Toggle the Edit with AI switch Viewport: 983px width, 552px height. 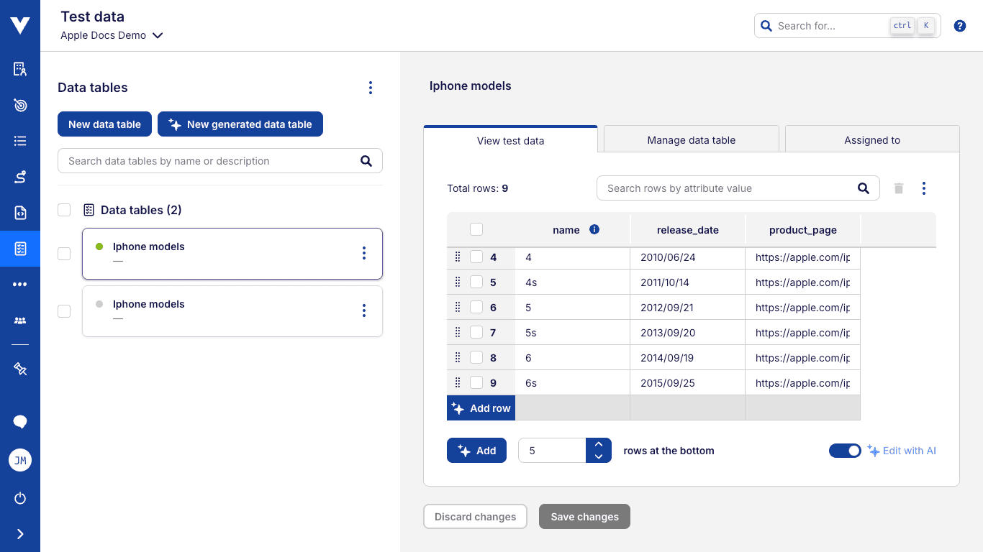845,451
